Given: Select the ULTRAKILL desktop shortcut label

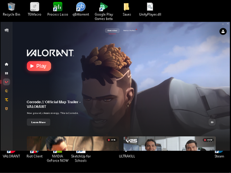Looking at the screenshot, I should pos(127,156).
